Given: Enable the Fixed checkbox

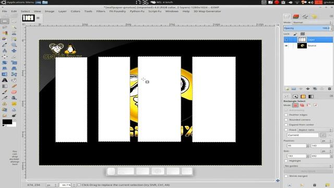Looking at the screenshot, I should pyautogui.click(x=286, y=130).
